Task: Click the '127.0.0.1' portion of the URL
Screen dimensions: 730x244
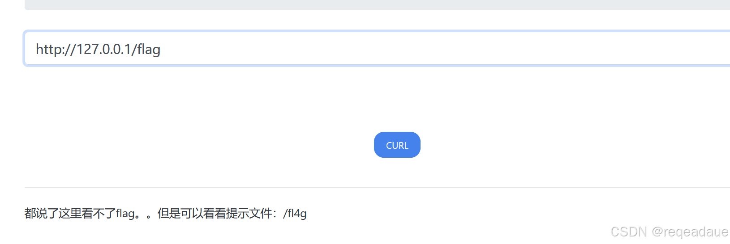Action: (103, 49)
